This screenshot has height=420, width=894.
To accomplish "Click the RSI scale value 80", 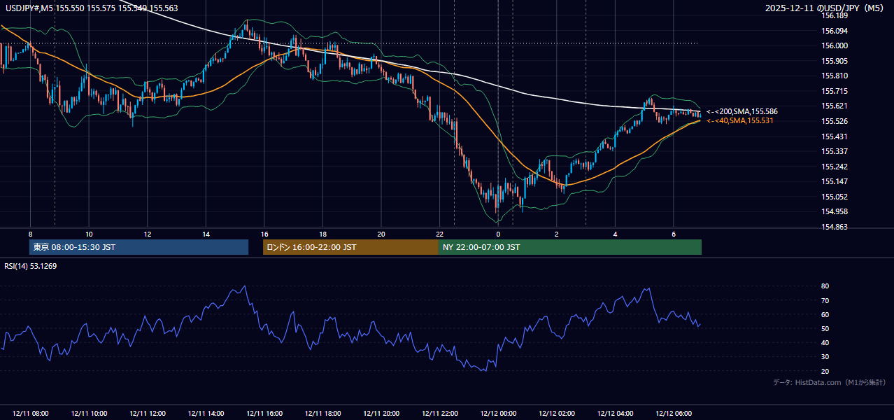I will tap(825, 286).
